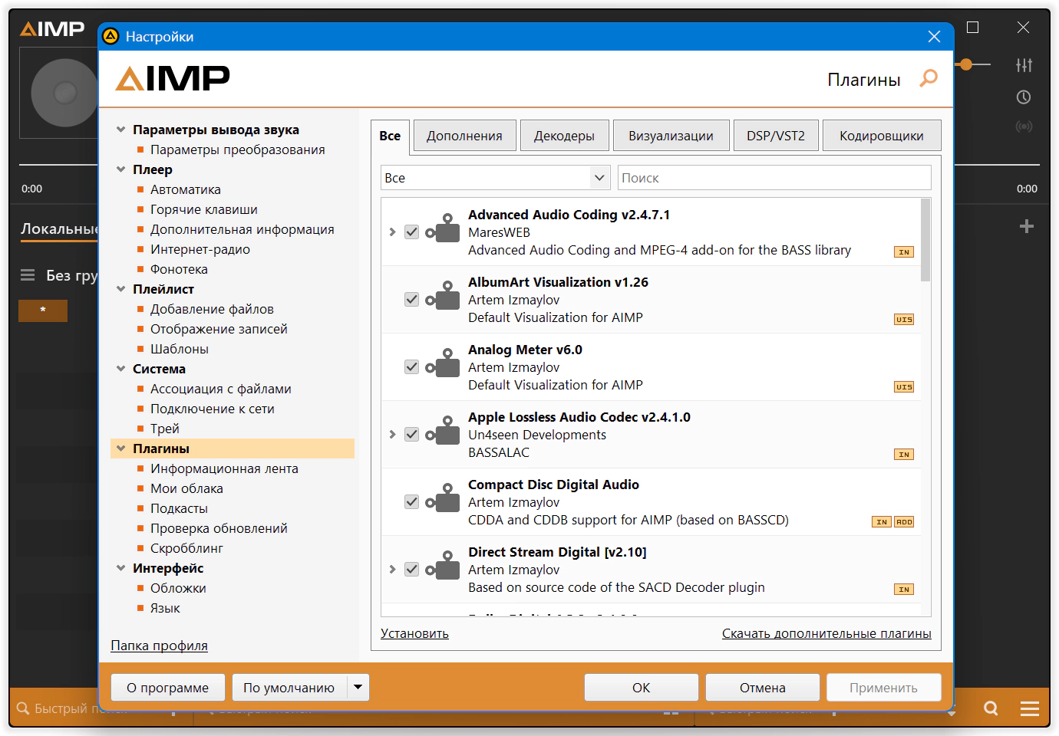Click the album art disc placeholder
This screenshot has width=1059, height=736.
tap(63, 93)
